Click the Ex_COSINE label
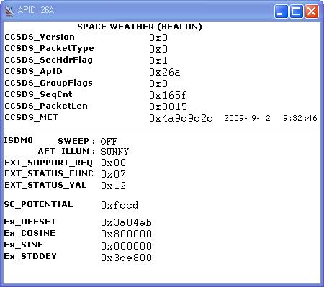Image resolution: width=324 pixels, height=287 pixels. 30,233
